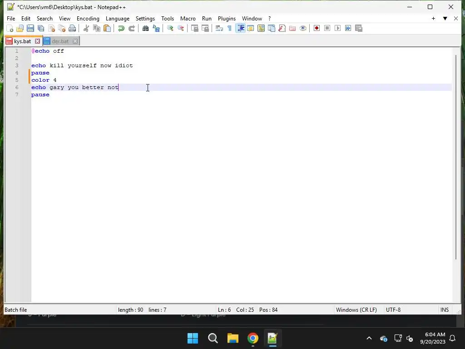
Task: Click the plus new-tab button
Action: pyautogui.click(x=433, y=18)
